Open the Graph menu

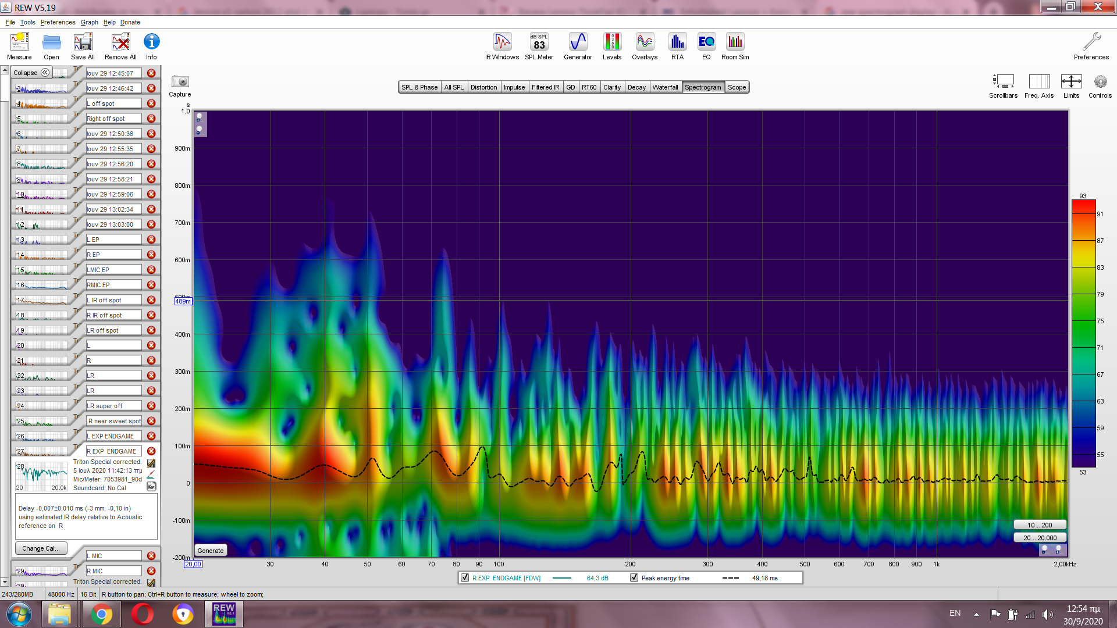click(x=90, y=22)
